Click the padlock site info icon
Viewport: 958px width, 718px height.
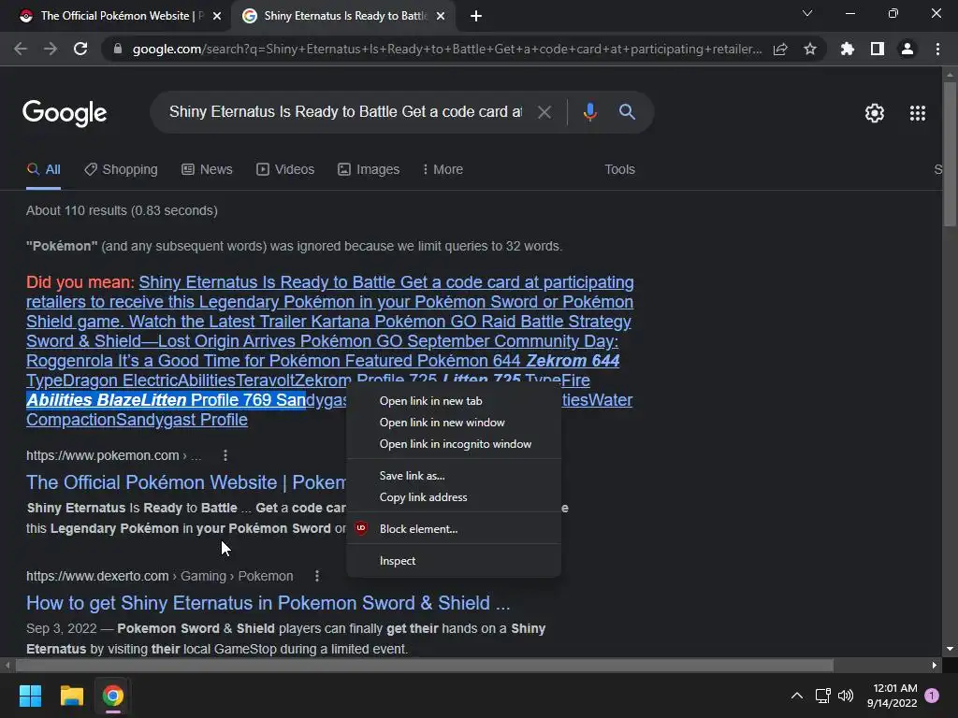(118, 49)
